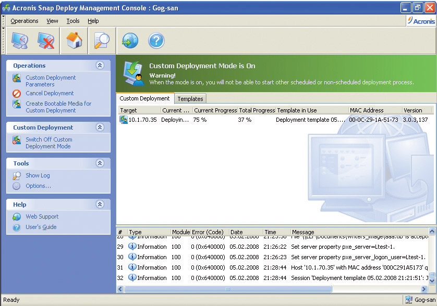The width and height of the screenshot is (437, 306).
Task: Click the Create Bootable Media icon
Action: click(x=16, y=104)
